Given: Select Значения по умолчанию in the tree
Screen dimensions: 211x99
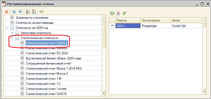Looking at the screenshot, I should coord(32,18).
